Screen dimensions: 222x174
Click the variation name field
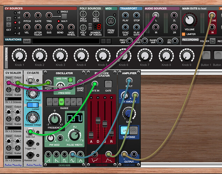[x=66, y=41]
